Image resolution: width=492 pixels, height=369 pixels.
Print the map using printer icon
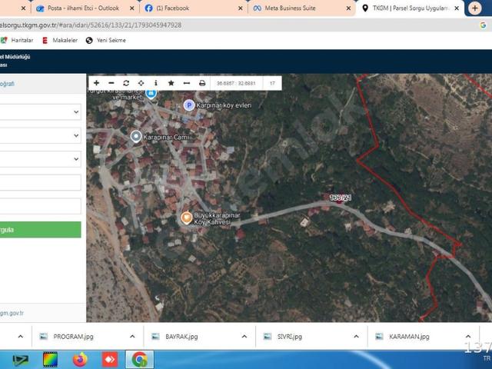coord(202,83)
